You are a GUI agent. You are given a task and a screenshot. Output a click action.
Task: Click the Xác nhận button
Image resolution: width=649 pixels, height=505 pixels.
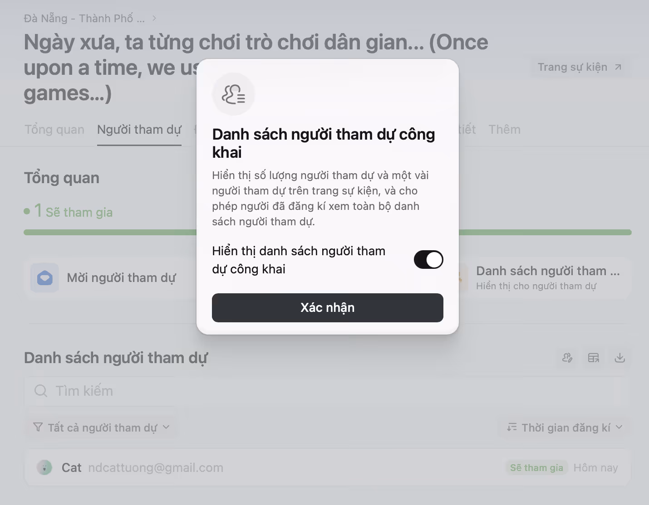click(x=328, y=308)
